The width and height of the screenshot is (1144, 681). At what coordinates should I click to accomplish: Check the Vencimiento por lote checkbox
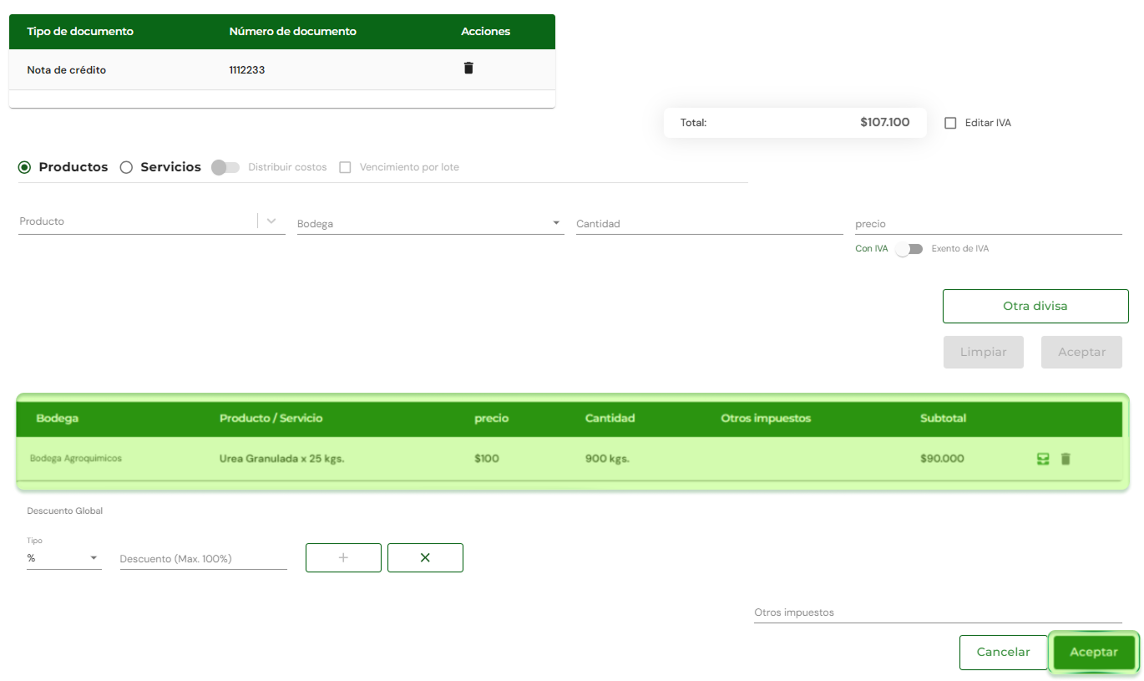[345, 167]
